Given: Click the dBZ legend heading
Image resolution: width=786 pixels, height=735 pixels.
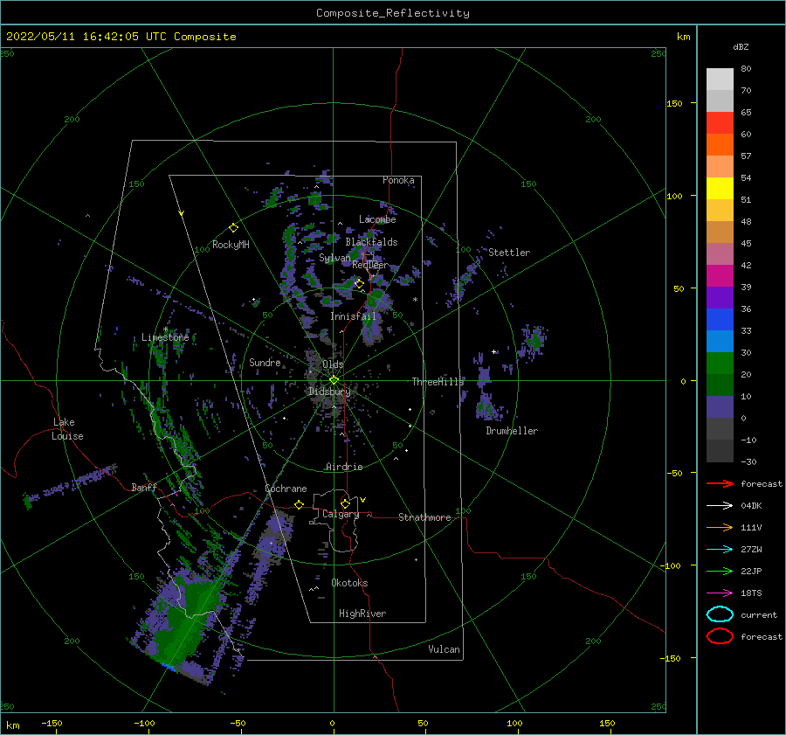Looking at the screenshot, I should [x=741, y=46].
